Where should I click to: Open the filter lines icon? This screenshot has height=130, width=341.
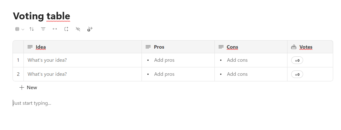tap(43, 29)
